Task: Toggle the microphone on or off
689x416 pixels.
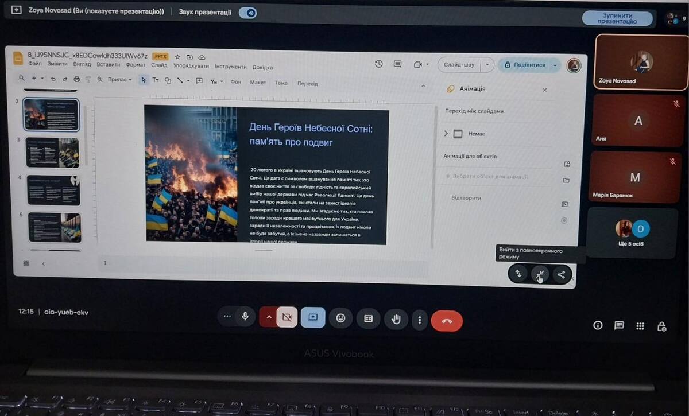Action: [245, 317]
